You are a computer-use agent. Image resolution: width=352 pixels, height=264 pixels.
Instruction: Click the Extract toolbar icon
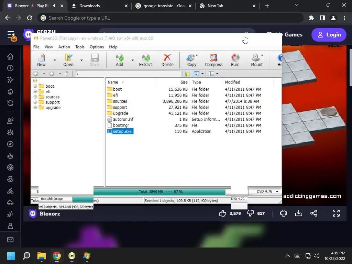pos(146,60)
